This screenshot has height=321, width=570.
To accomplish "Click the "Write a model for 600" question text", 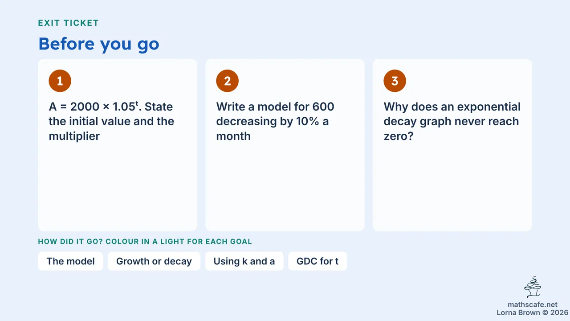I will point(275,121).
